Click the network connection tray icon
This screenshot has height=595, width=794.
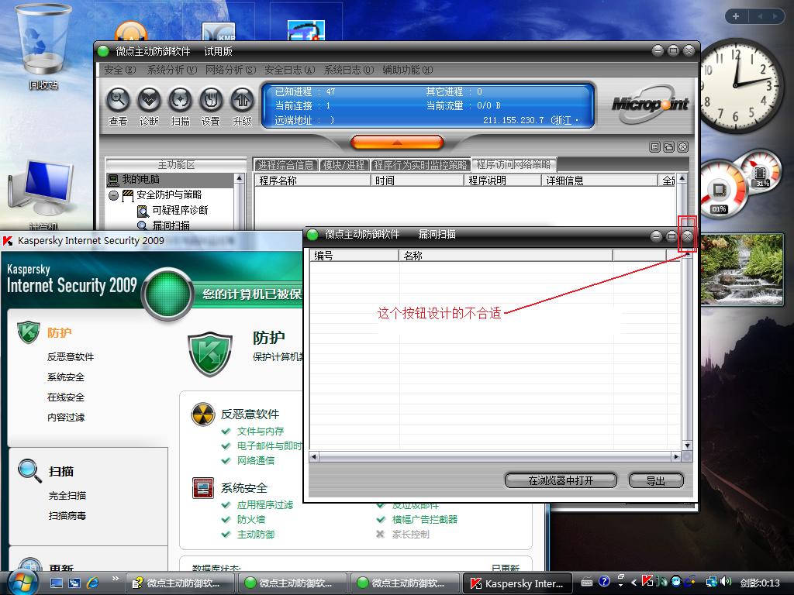[x=712, y=582]
